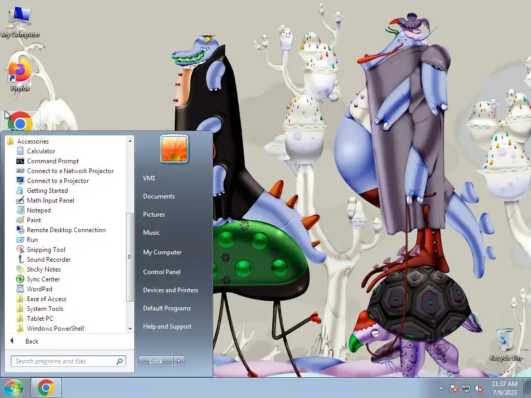Collapse the Accessories folder
The height and width of the screenshot is (398, 531).
coord(33,141)
